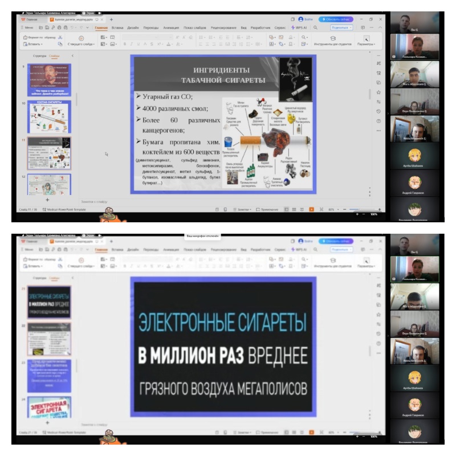Click Open folder icon in upper quick-access bar
This screenshot has width=456, height=456.
point(40,27)
